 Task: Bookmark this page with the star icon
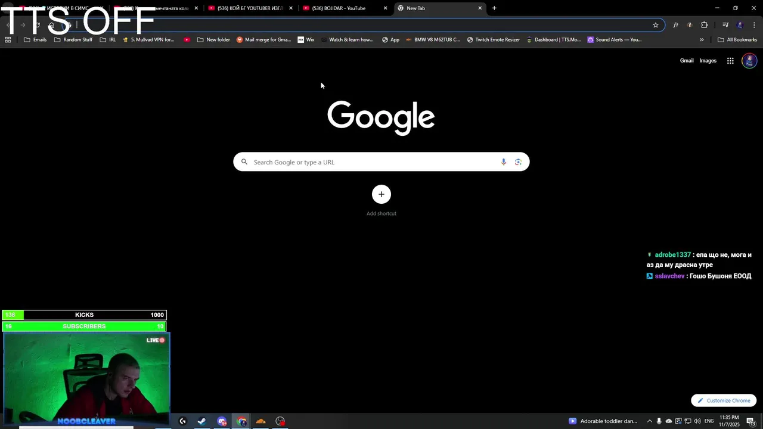pyautogui.click(x=656, y=25)
